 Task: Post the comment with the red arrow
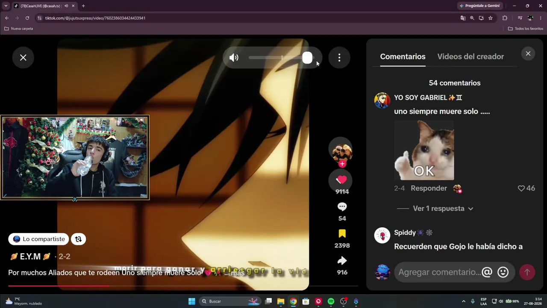pyautogui.click(x=527, y=272)
